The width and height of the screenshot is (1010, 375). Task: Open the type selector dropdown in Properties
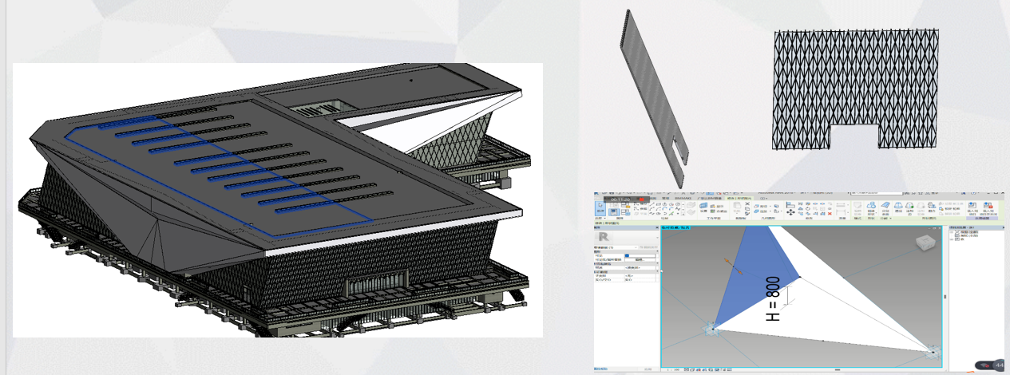pos(656,238)
